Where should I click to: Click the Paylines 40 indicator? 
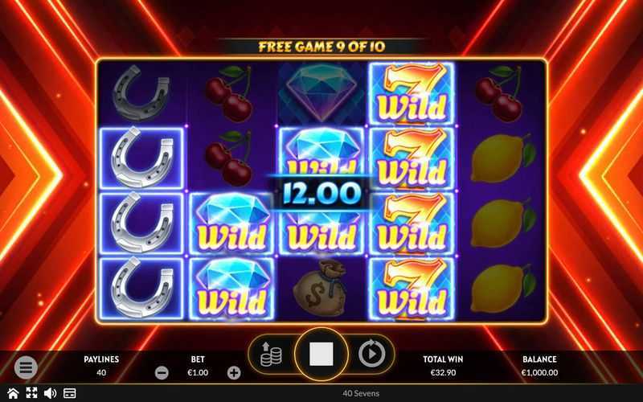point(101,366)
